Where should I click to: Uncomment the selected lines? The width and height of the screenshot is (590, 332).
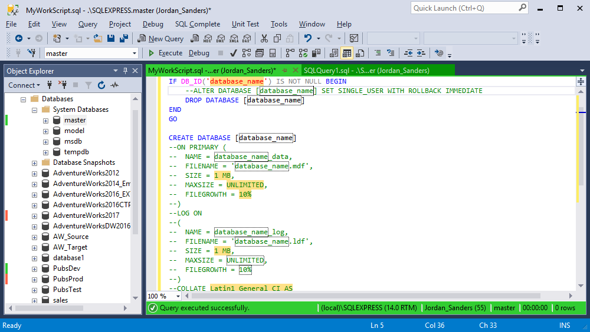(391, 53)
